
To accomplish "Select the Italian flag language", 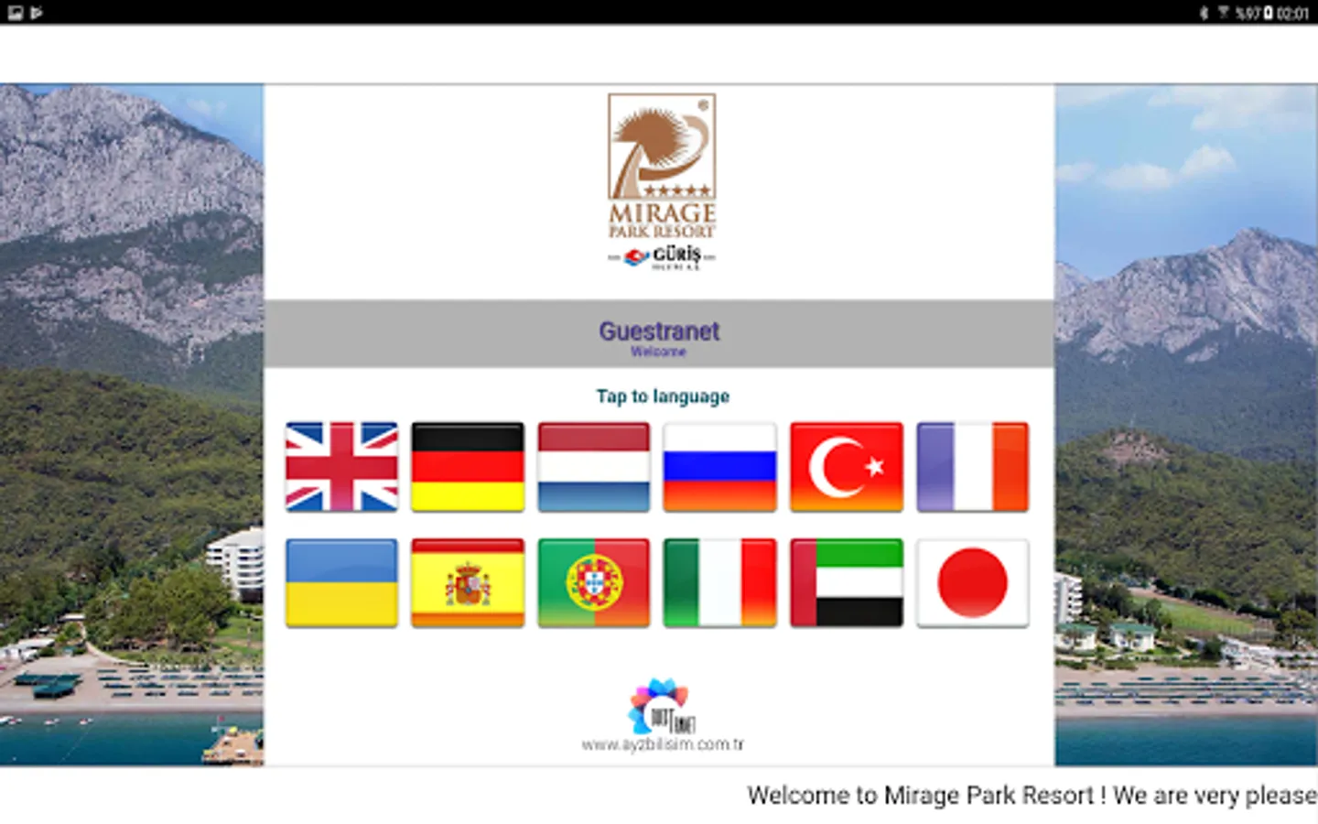I will 720,582.
